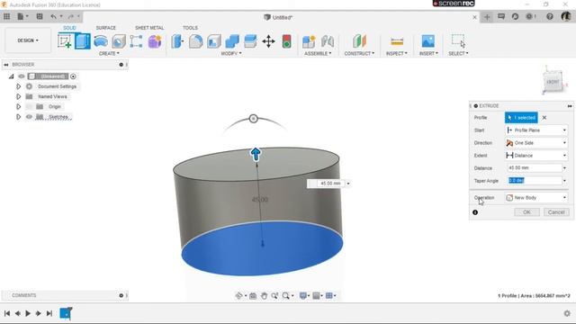Clear the profile selection X
This screenshot has height=324, width=576.
pyautogui.click(x=544, y=118)
